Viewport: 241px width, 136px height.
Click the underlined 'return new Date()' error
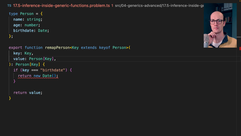pyautogui.click(x=38, y=76)
